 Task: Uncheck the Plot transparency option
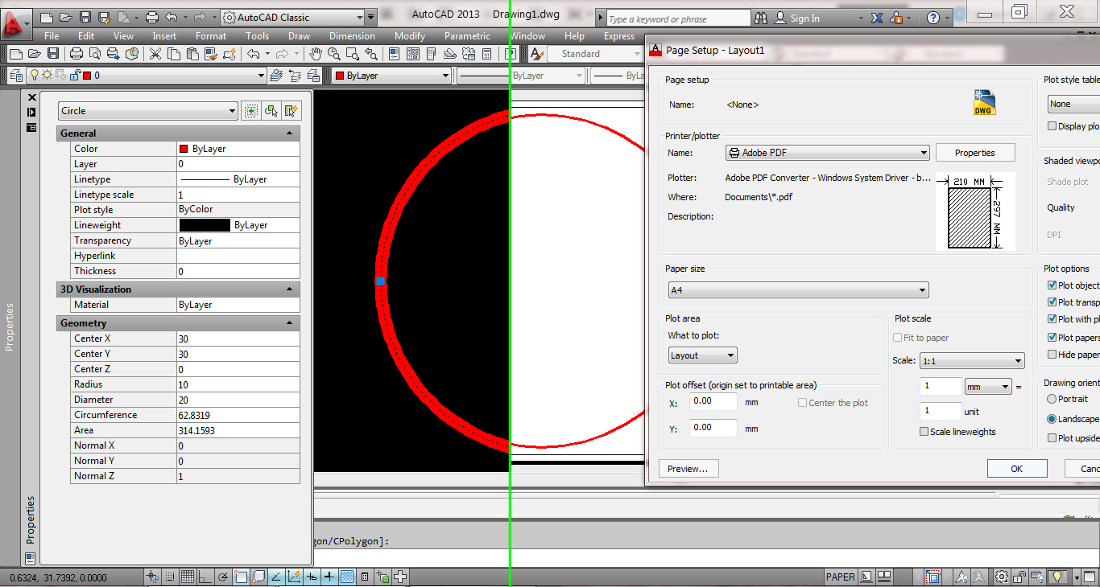[1052, 302]
